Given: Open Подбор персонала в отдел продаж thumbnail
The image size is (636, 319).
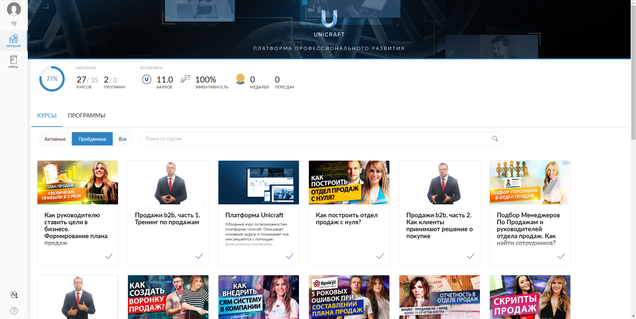Looking at the screenshot, I should 530,183.
